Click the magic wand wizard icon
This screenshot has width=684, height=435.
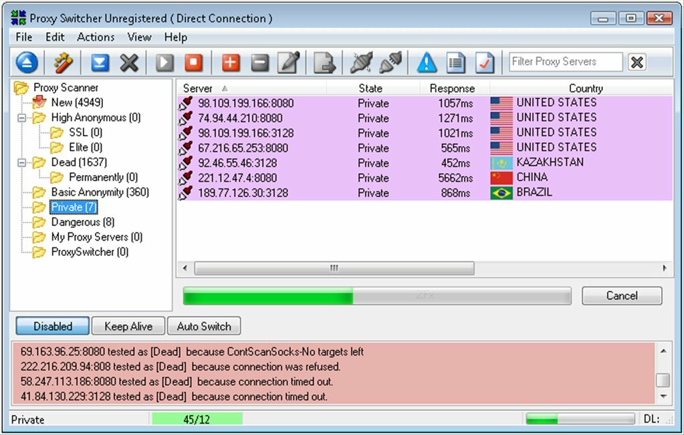coord(64,63)
